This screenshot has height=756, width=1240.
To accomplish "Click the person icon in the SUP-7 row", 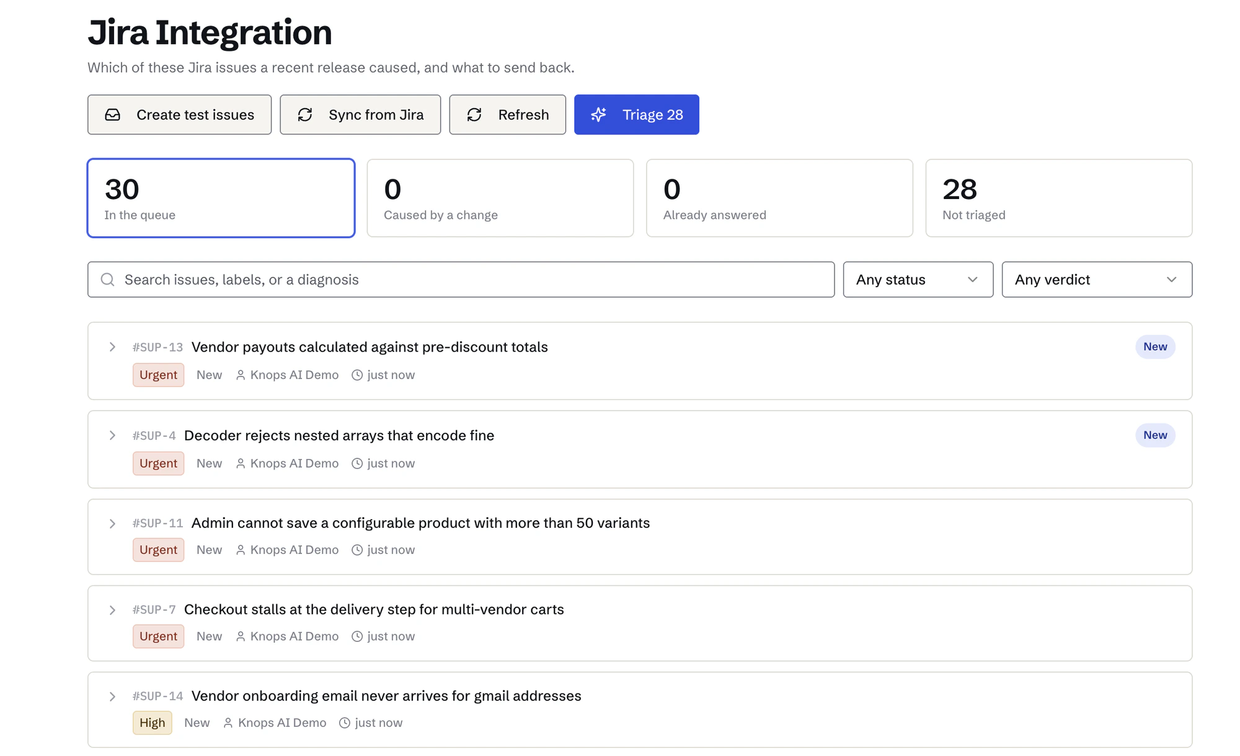I will (x=241, y=637).
